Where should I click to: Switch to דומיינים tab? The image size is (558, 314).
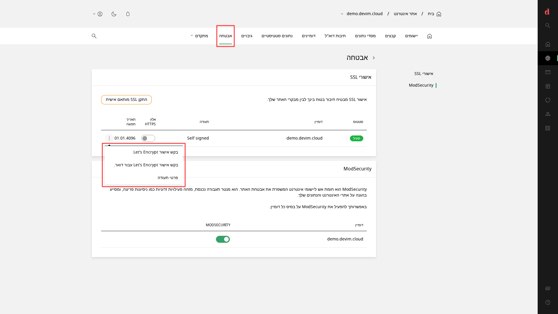(309, 36)
